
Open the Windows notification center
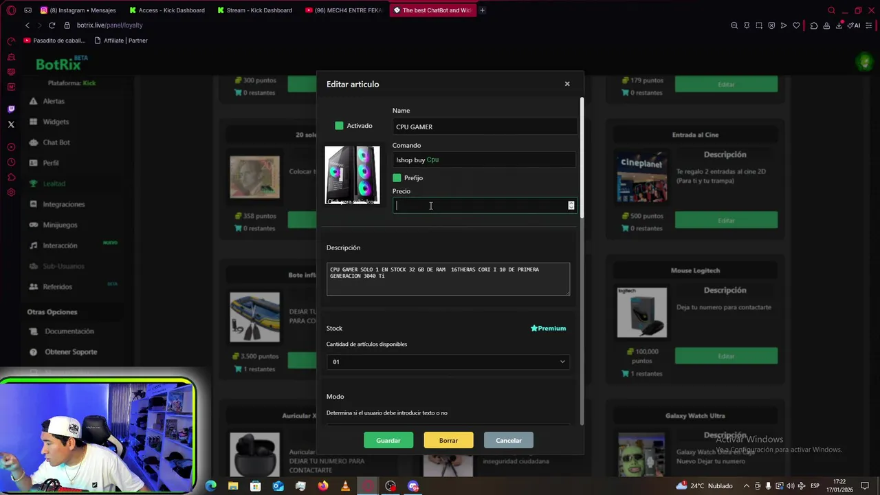865,486
